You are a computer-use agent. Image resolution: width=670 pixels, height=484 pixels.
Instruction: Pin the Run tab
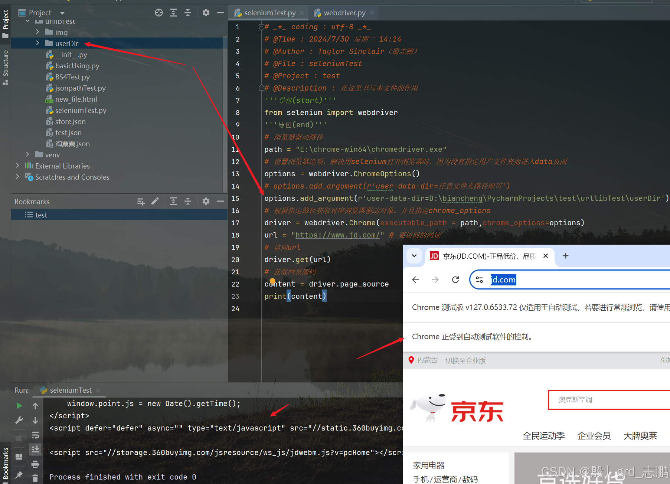(x=19, y=475)
